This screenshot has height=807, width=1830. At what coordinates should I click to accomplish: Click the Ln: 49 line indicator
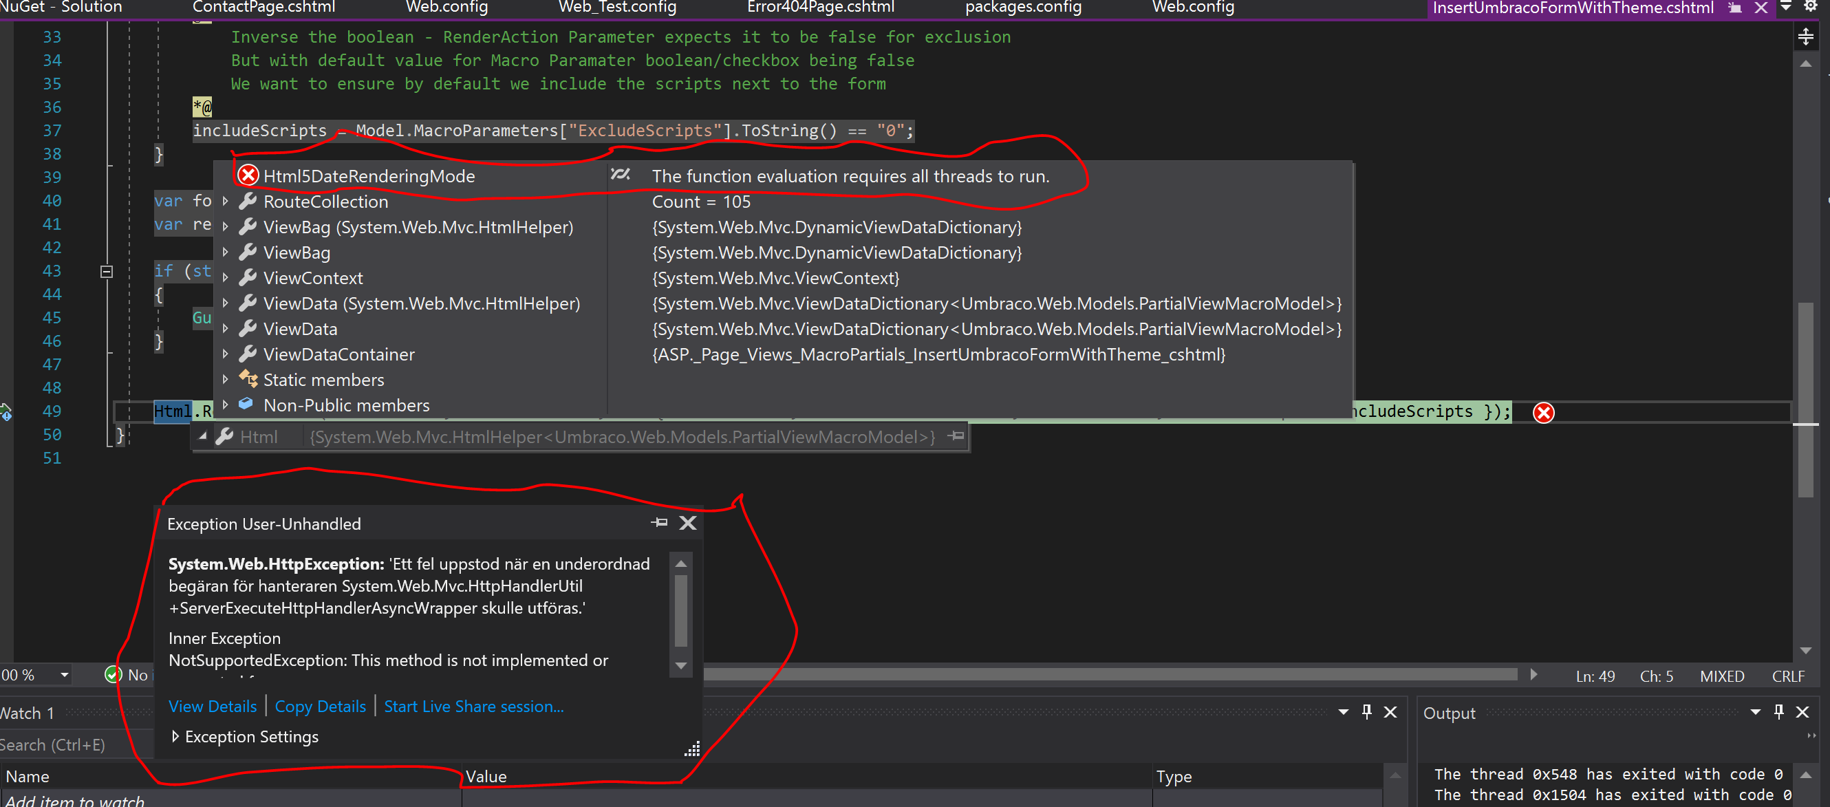1595,676
